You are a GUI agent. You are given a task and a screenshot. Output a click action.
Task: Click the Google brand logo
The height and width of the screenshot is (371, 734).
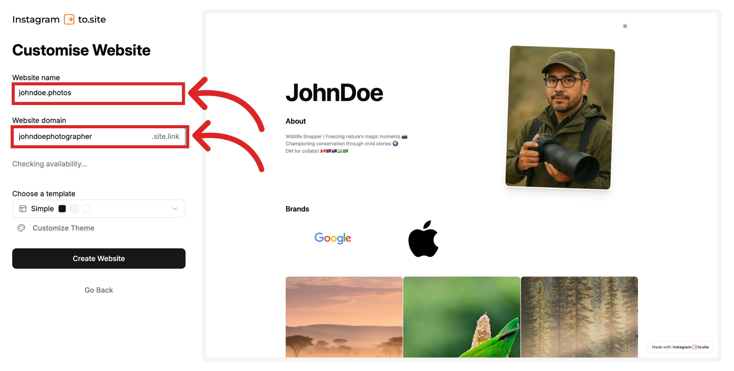tap(333, 238)
